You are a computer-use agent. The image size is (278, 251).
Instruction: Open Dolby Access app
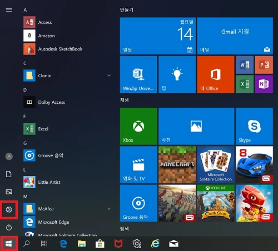[x=67, y=102]
